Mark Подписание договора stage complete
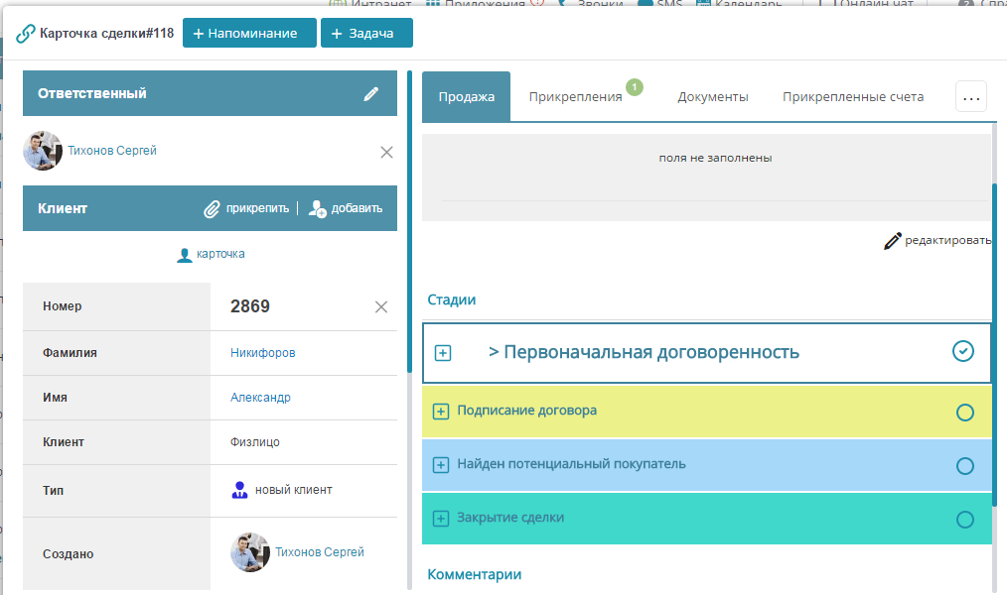Screen dimensions: 1007x595 pyautogui.click(x=965, y=413)
